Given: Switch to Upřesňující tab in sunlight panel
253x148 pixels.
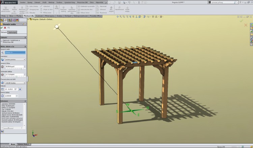Looking at the screenshot, I should coord(12,32).
